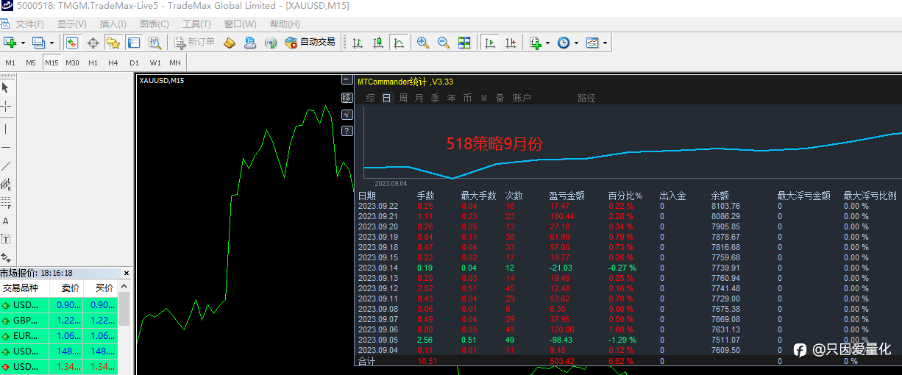Click the Market Watch scrollbar up arrow

(x=124, y=286)
